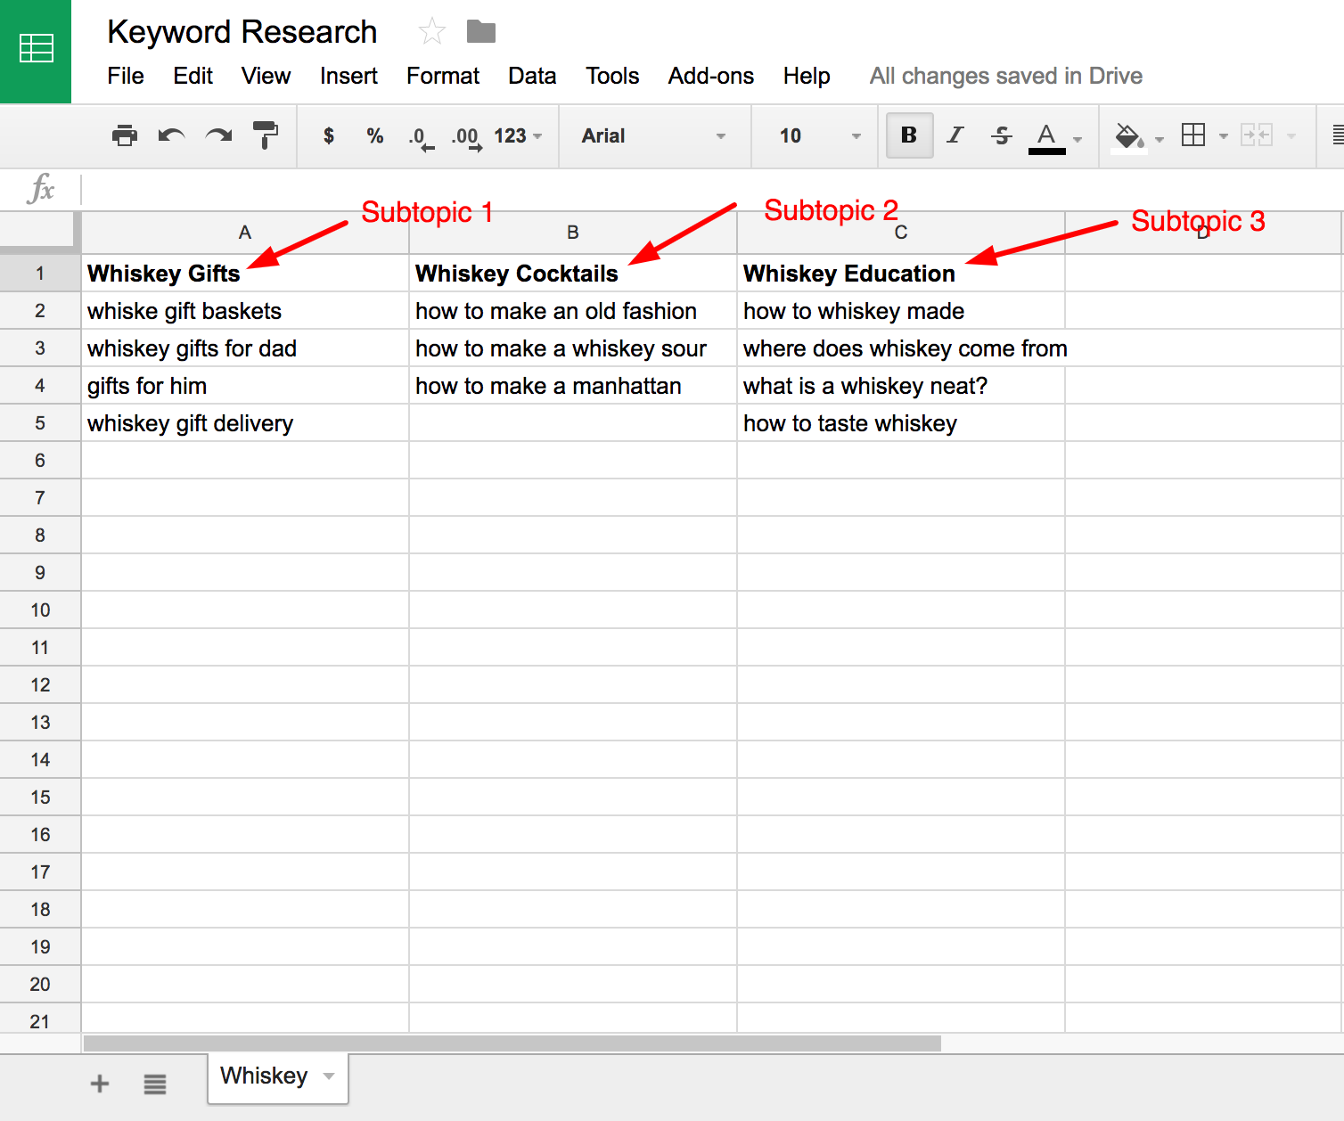The image size is (1344, 1121).
Task: Open the Arial font dropdown
Action: (x=653, y=135)
